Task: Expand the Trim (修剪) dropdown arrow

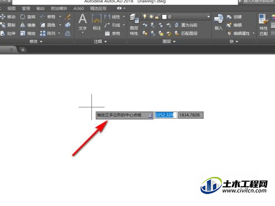Action: tap(60, 17)
